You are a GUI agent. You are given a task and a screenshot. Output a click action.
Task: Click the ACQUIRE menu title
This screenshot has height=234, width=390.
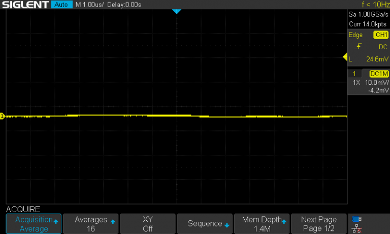coord(23,209)
